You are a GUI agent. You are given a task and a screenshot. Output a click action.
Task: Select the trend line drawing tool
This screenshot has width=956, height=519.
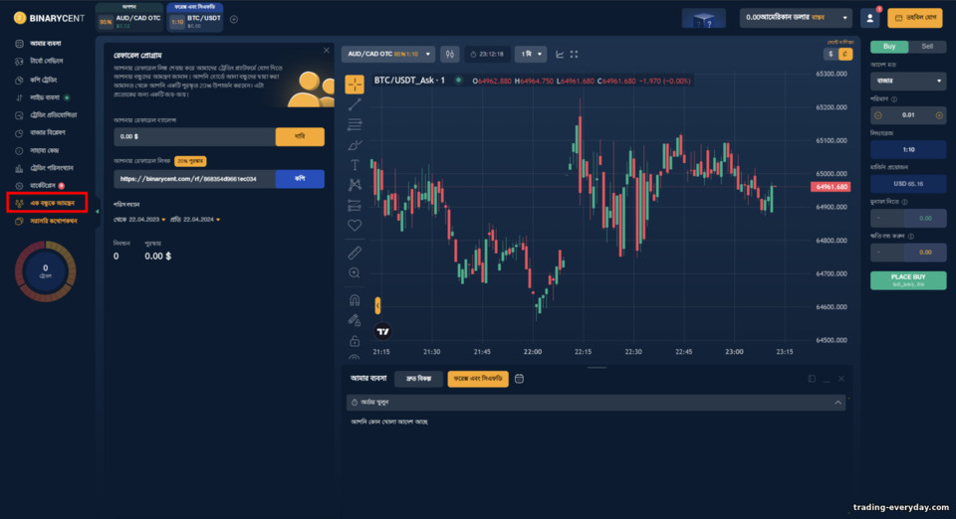[x=355, y=104]
